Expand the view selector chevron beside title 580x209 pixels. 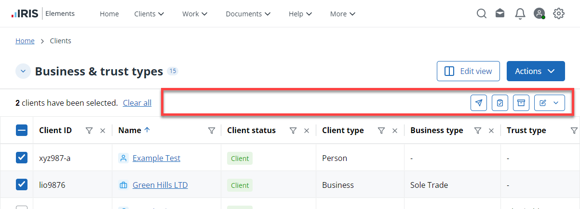point(23,71)
